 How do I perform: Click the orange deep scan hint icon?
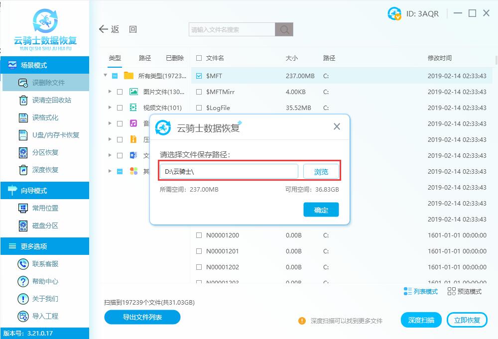click(x=302, y=321)
